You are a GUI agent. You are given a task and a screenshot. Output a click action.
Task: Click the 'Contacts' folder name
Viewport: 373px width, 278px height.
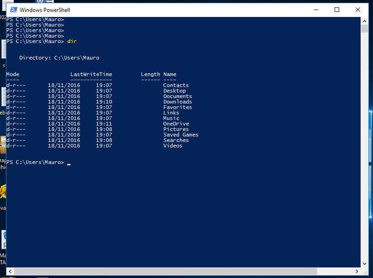176,85
